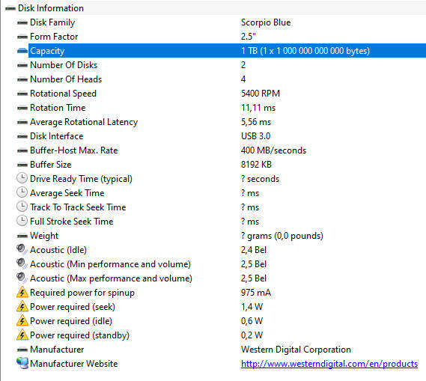Viewport: 426px width, 381px height.
Task: Click the icon beside Weight
Action: (22, 236)
